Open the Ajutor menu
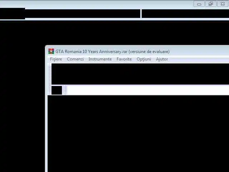This screenshot has height=172, width=229. pyautogui.click(x=162, y=59)
